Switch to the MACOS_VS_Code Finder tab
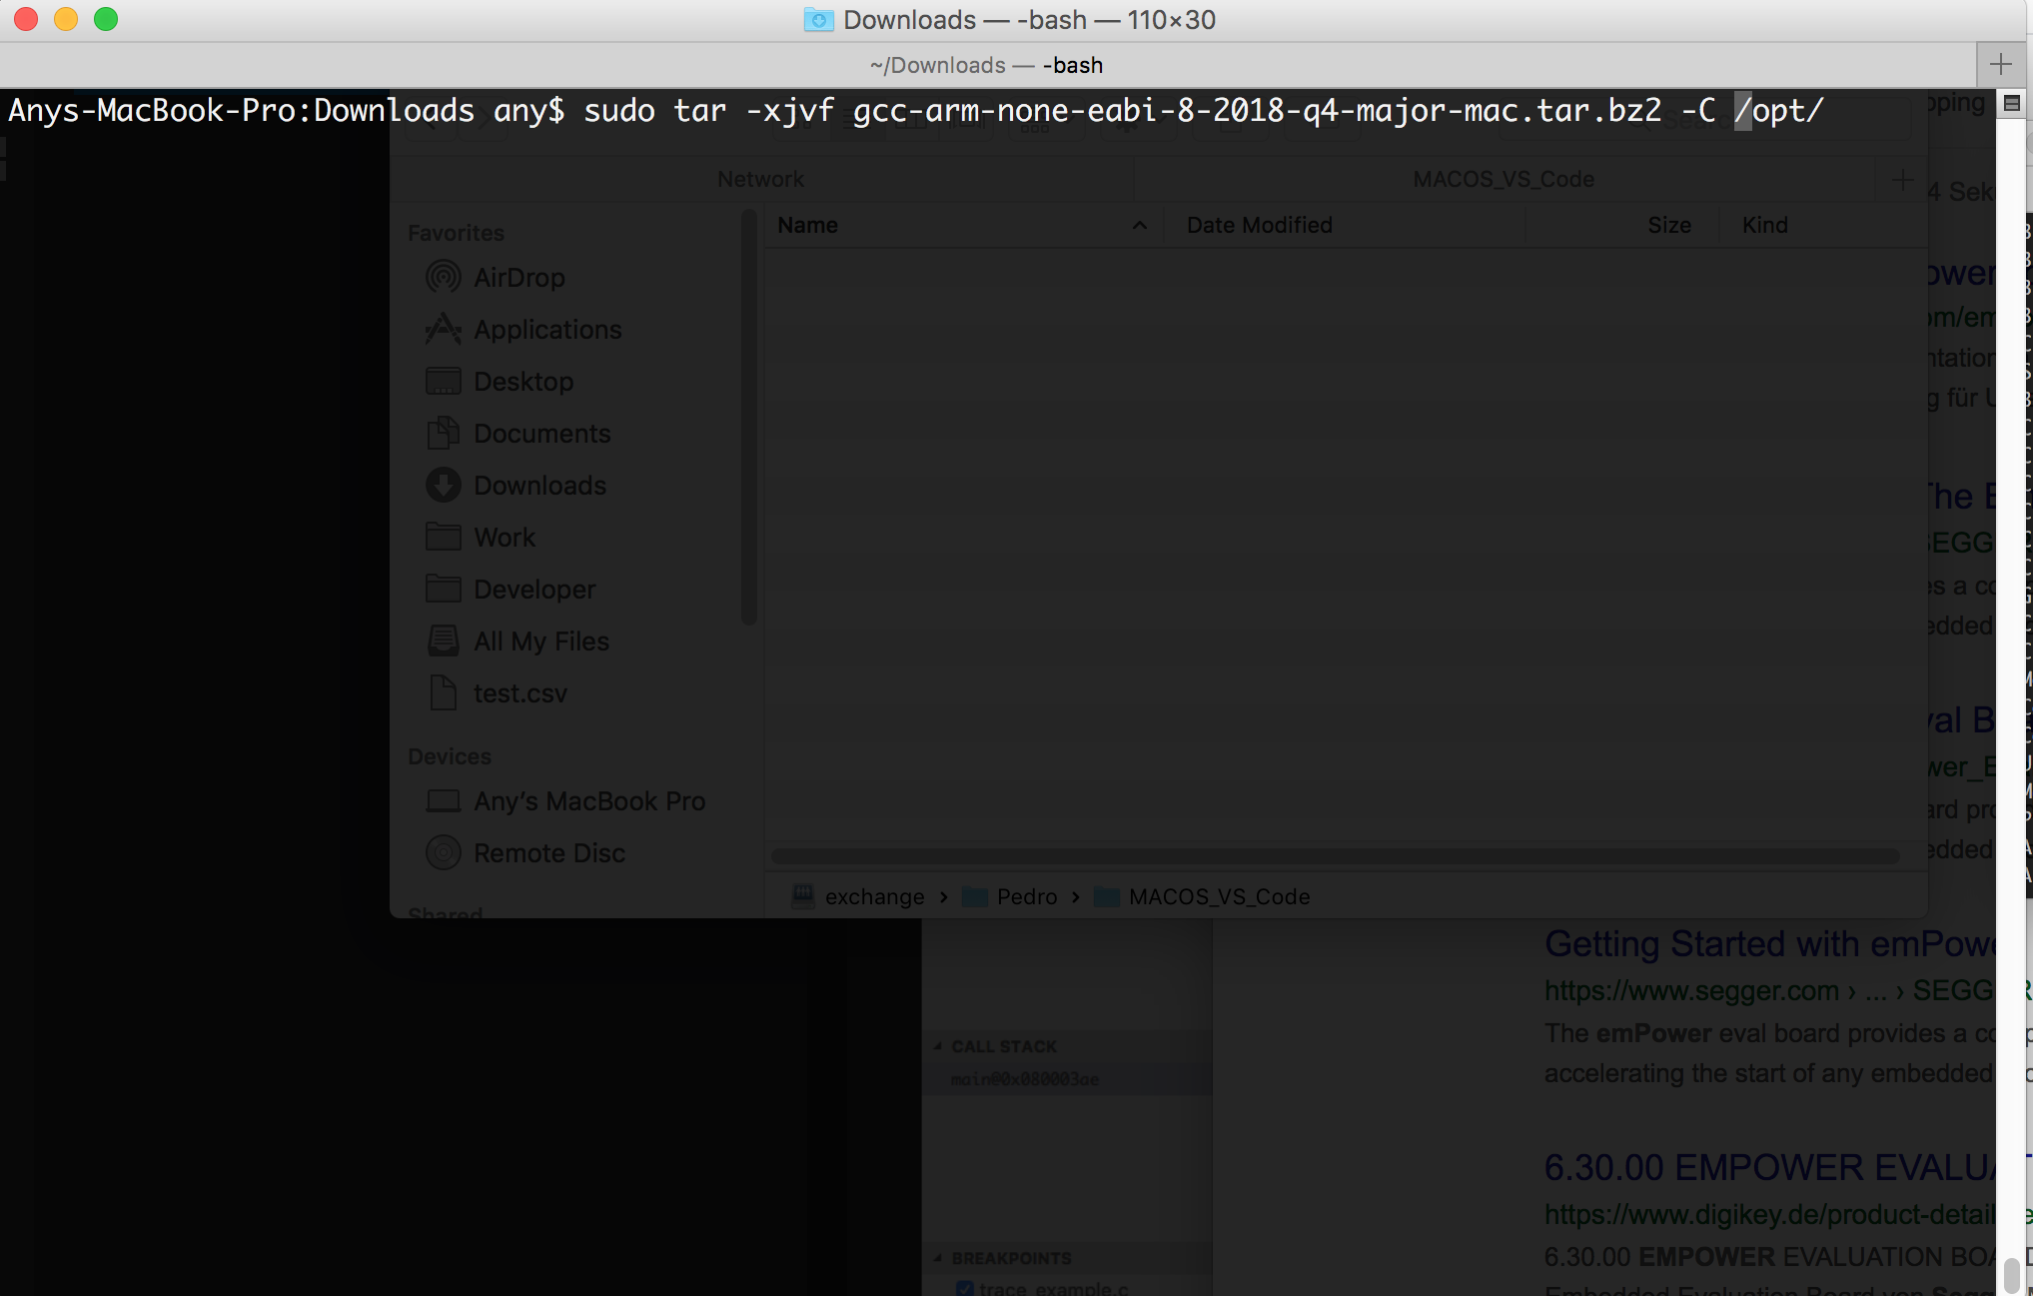This screenshot has height=1296, width=2033. pos(1503,179)
